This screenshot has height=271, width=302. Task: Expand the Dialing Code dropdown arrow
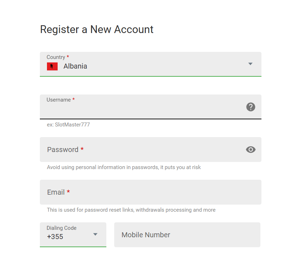[x=95, y=234]
